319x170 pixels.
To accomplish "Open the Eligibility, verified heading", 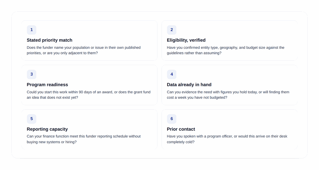I will [x=186, y=40].
